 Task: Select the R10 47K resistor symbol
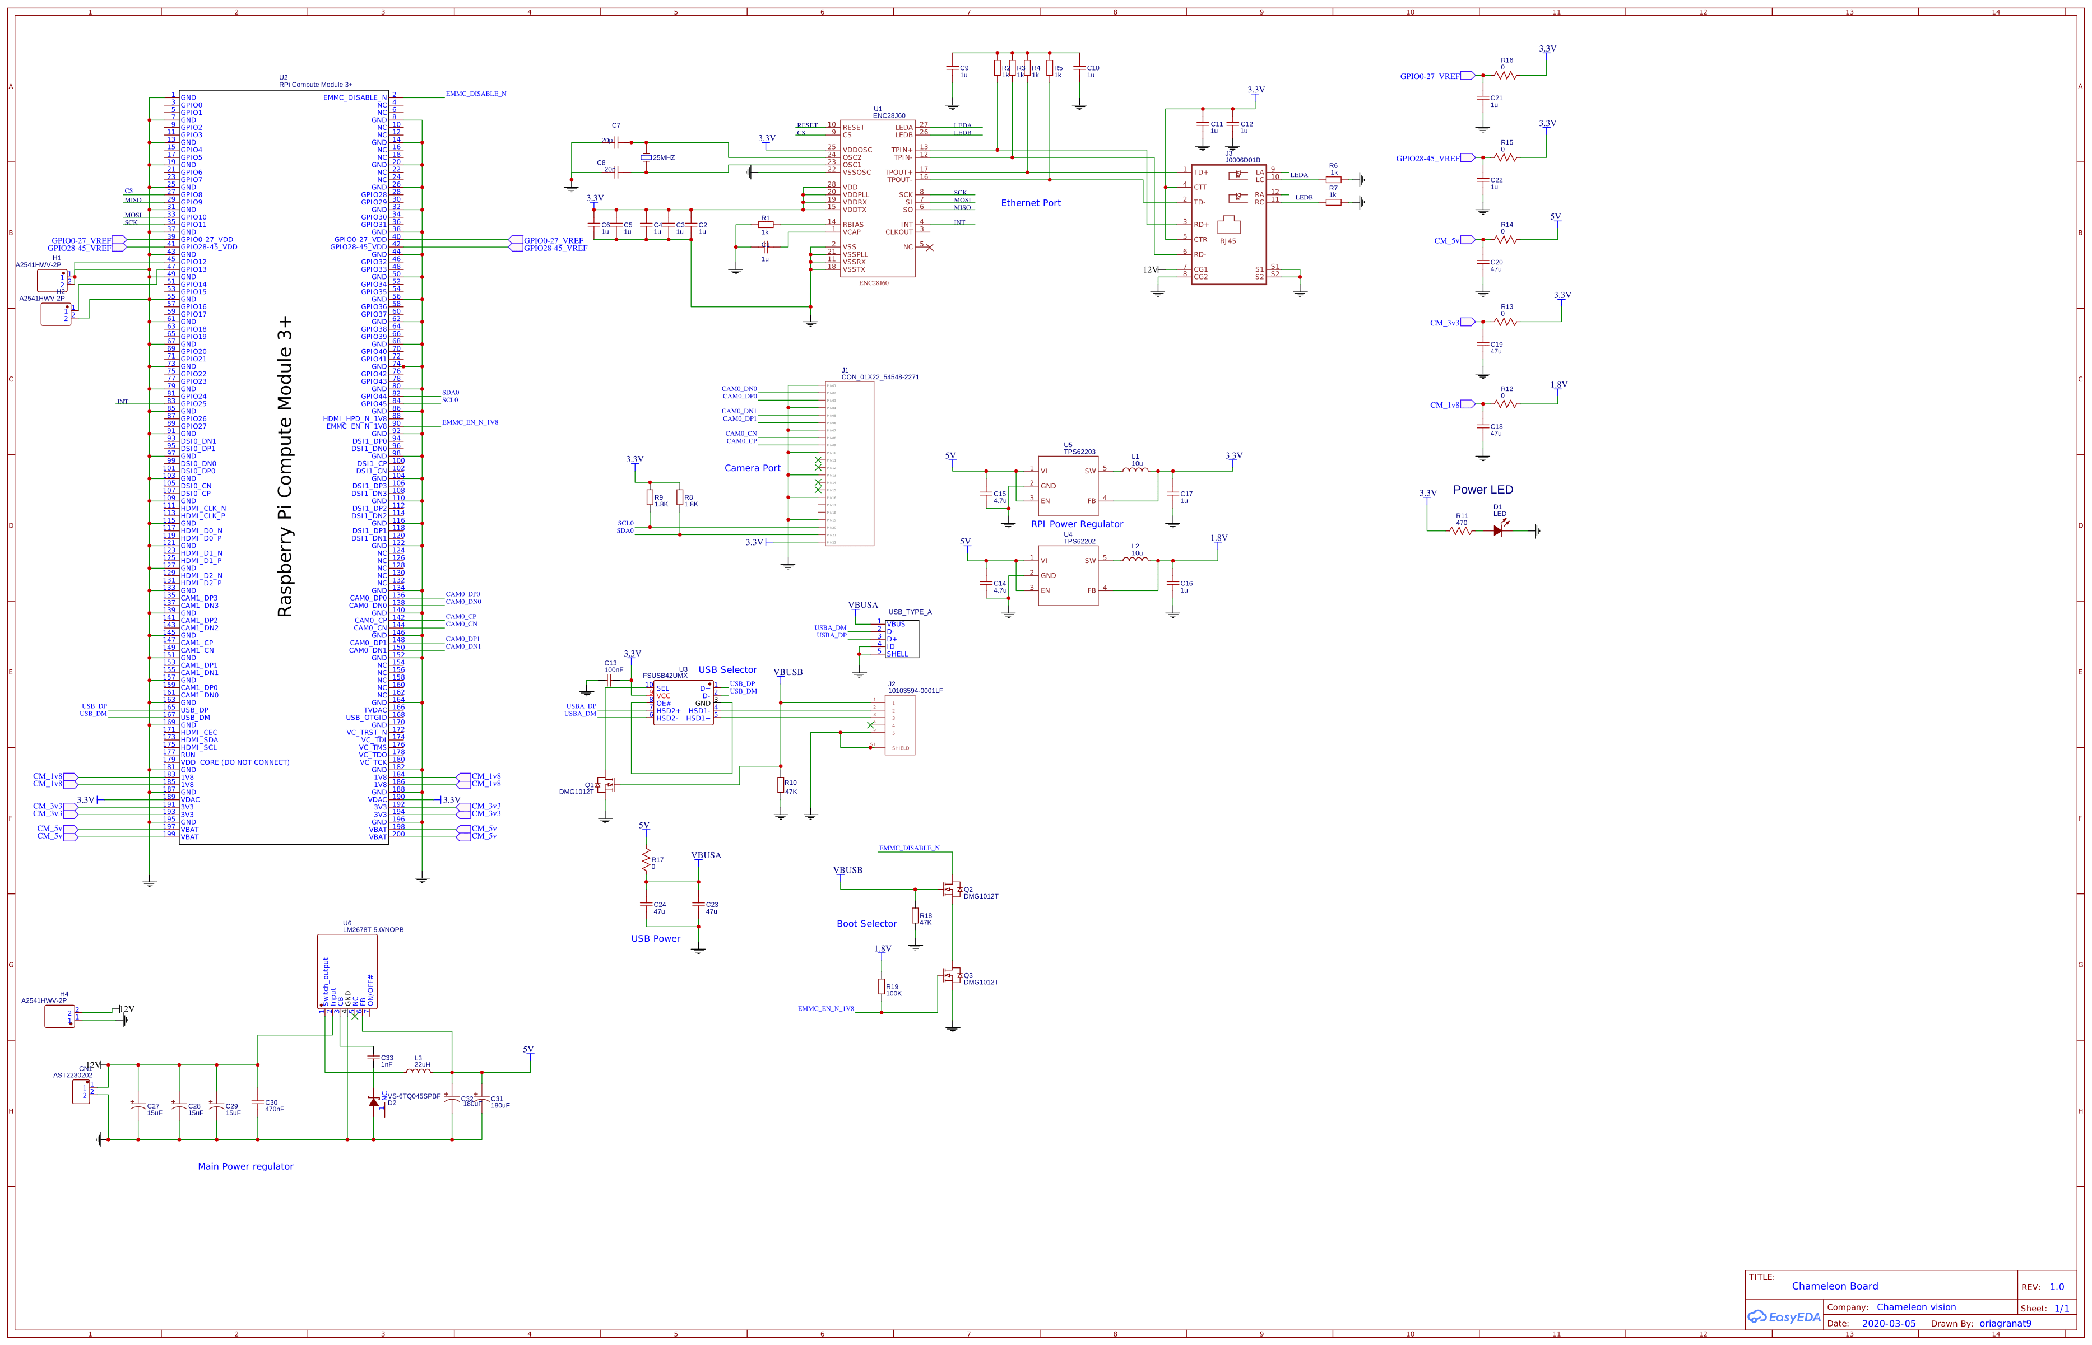coord(781,785)
